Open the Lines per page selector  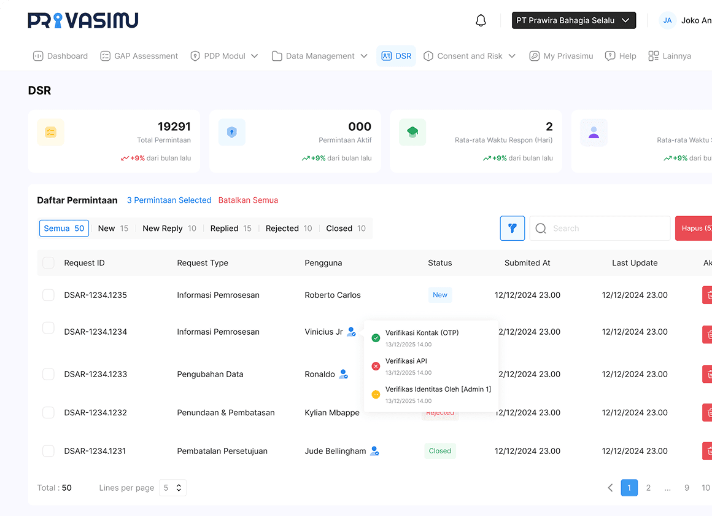tap(172, 488)
